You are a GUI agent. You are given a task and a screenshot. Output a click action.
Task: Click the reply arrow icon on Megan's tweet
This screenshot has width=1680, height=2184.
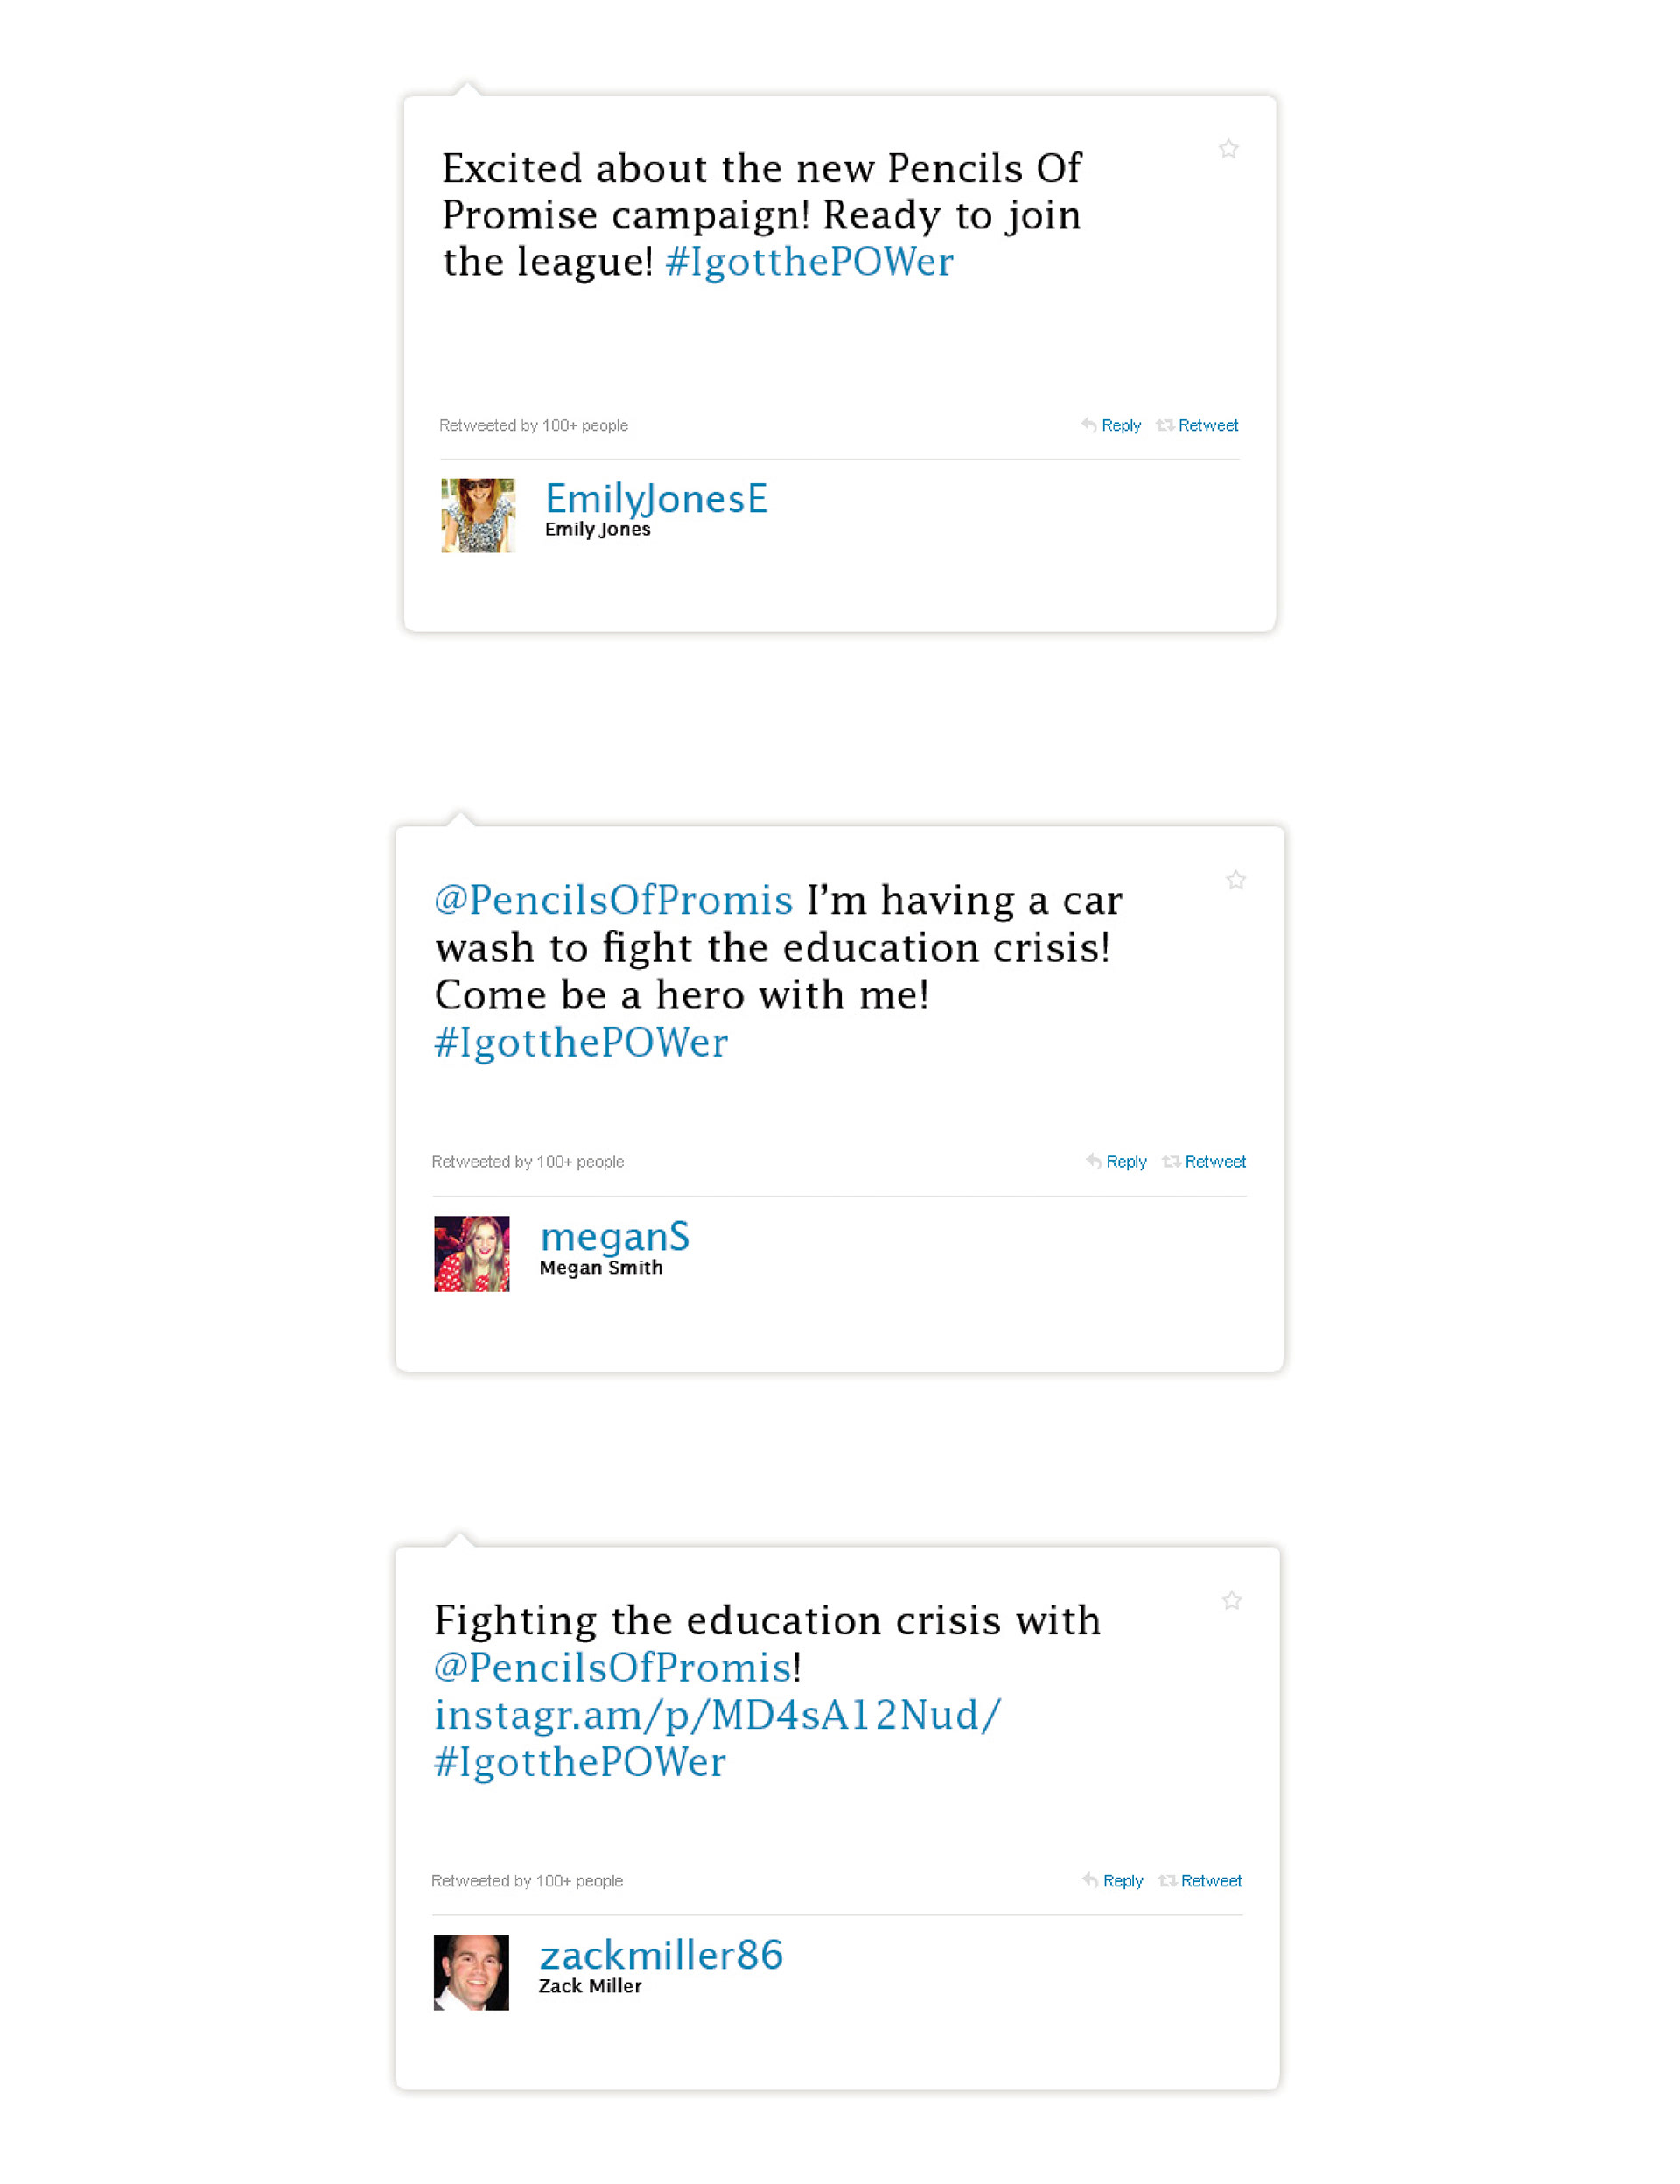(x=1094, y=1161)
